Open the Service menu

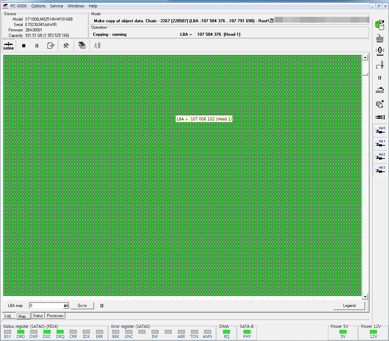tap(57, 6)
